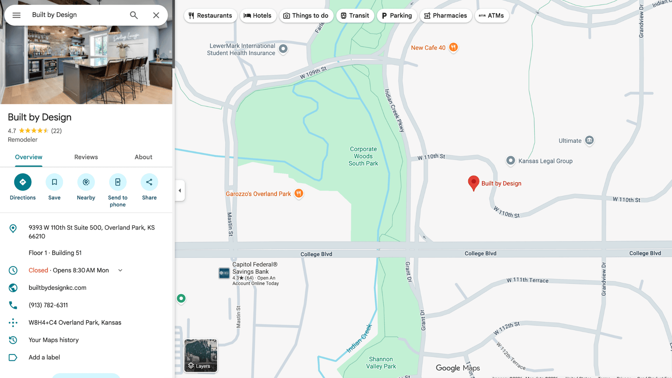Click the red Built by Design map pin
The height and width of the screenshot is (378, 672).
[473, 183]
